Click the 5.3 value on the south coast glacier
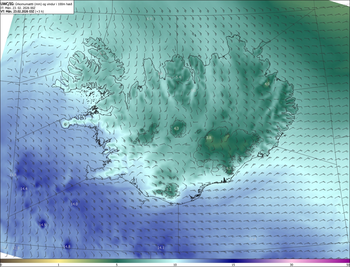The width and height of the screenshot is (350, 267). (x=168, y=189)
